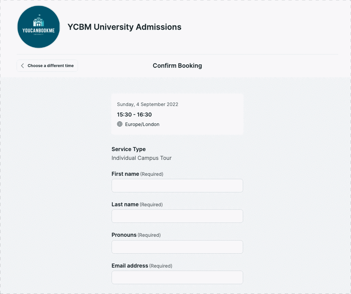Click inside the Pronouns input field
Image resolution: width=351 pixels, height=294 pixels.
tap(177, 247)
